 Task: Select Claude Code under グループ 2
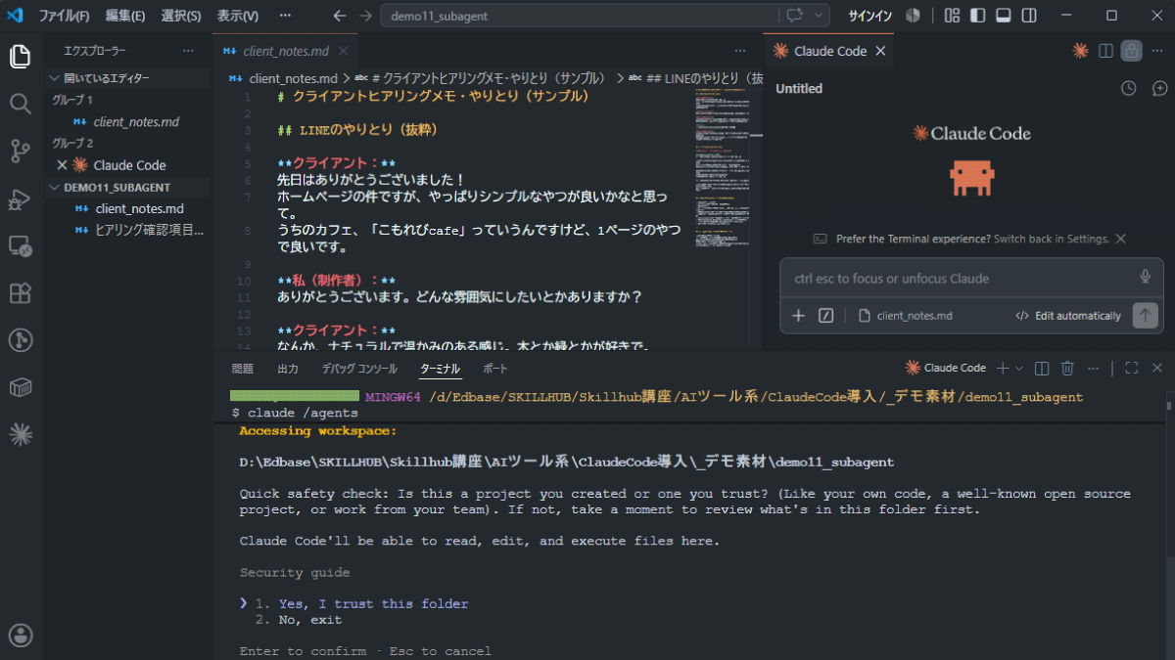pos(127,165)
